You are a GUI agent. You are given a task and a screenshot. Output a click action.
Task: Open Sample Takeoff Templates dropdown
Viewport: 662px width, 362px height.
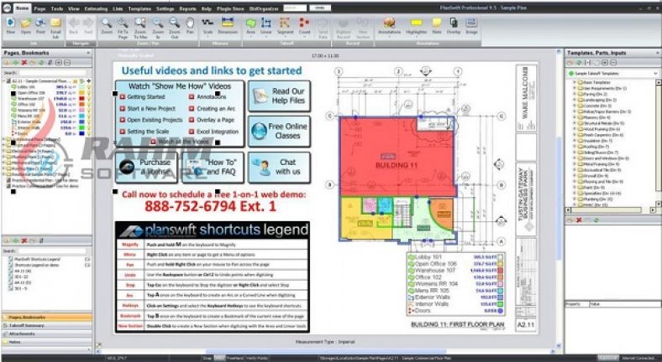(655, 73)
